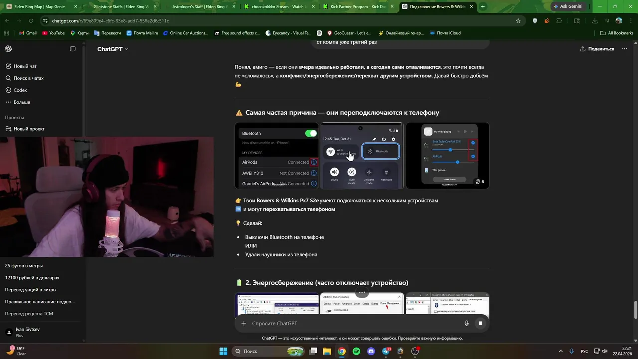
Task: Click the Поделиться share button
Action: point(597,49)
